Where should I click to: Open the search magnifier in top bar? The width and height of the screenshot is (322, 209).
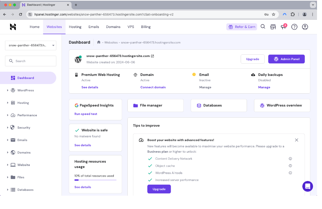point(263,27)
